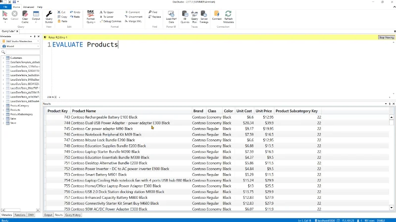Run the query with the Run button

click(5, 16)
